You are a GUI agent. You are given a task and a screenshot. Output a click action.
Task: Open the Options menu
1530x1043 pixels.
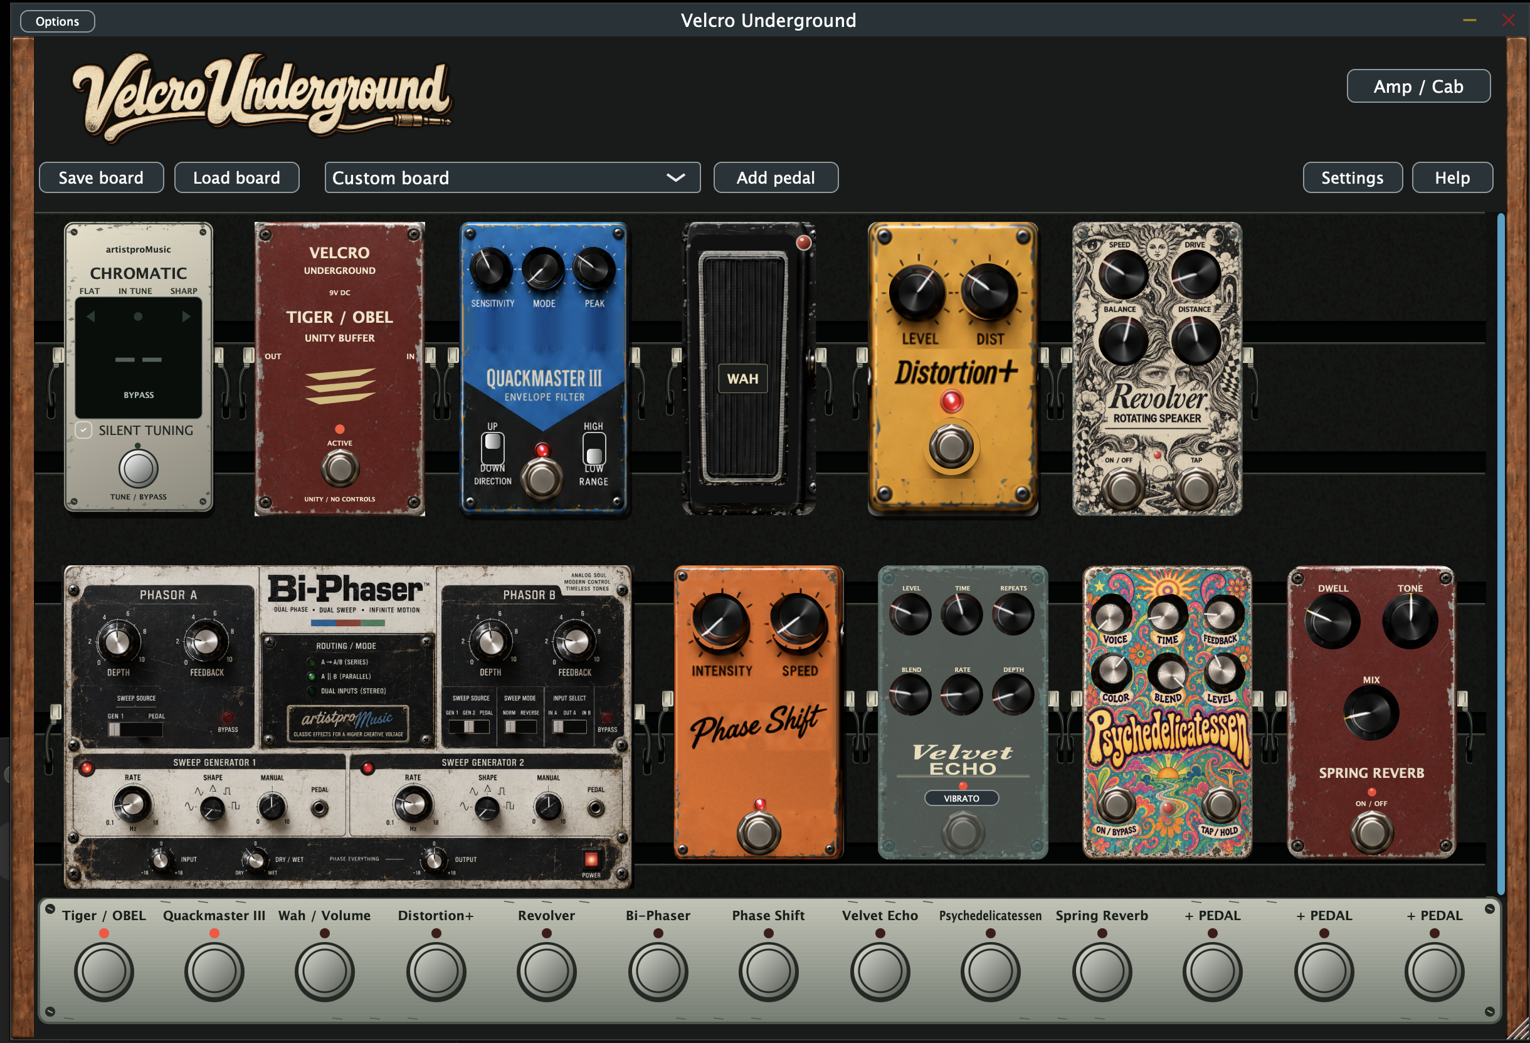point(57,21)
